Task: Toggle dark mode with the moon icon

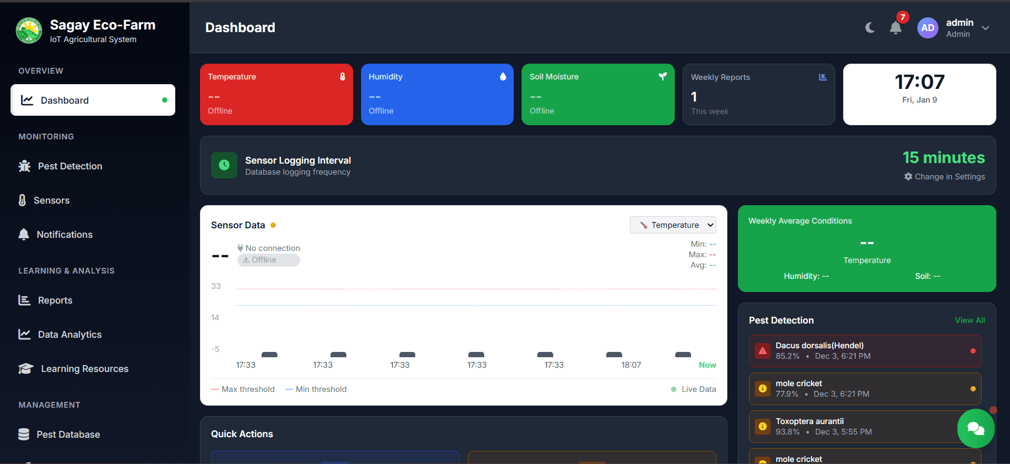Action: click(870, 27)
